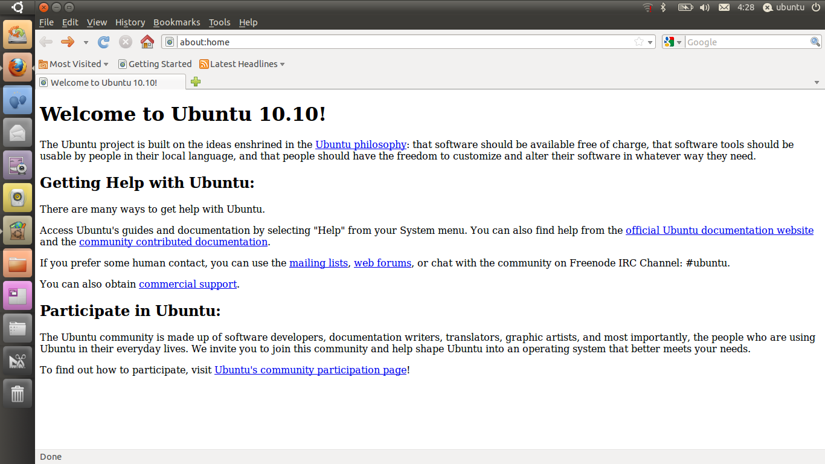Viewport: 825px width, 464px height.
Task: Open the power session menu icon
Action: click(815, 7)
